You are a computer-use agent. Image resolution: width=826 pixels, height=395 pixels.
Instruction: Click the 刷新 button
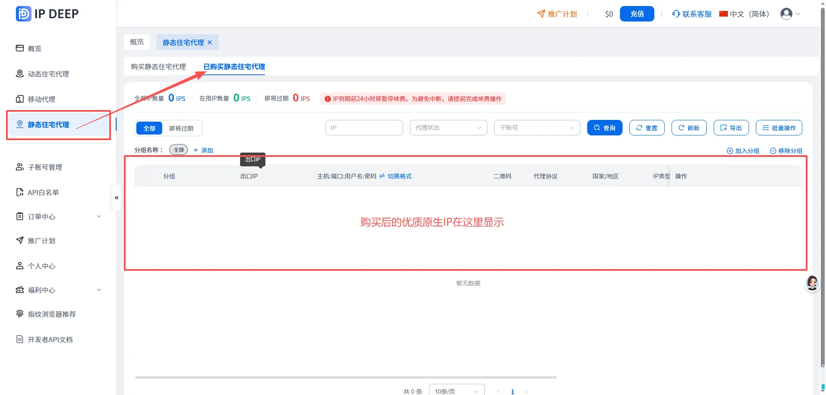pos(689,128)
